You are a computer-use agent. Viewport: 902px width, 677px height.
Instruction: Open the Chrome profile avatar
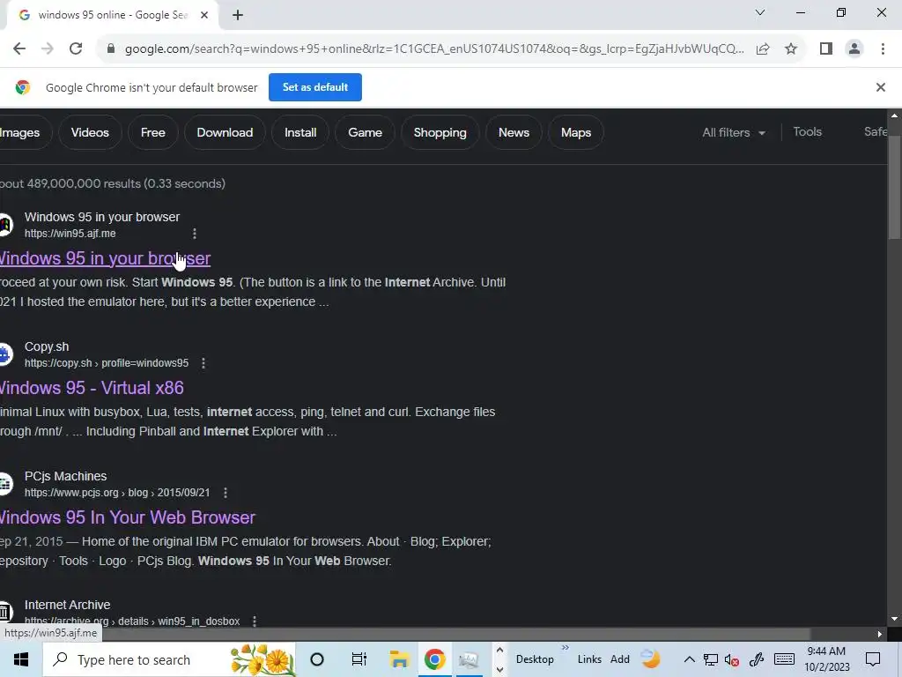(x=854, y=49)
